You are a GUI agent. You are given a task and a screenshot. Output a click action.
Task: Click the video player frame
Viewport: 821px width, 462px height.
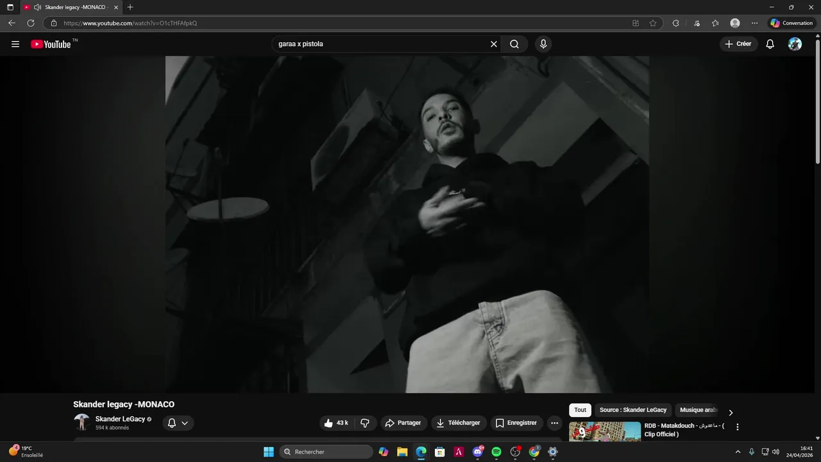click(407, 224)
